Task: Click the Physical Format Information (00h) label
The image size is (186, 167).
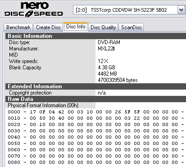Action: 43,105
